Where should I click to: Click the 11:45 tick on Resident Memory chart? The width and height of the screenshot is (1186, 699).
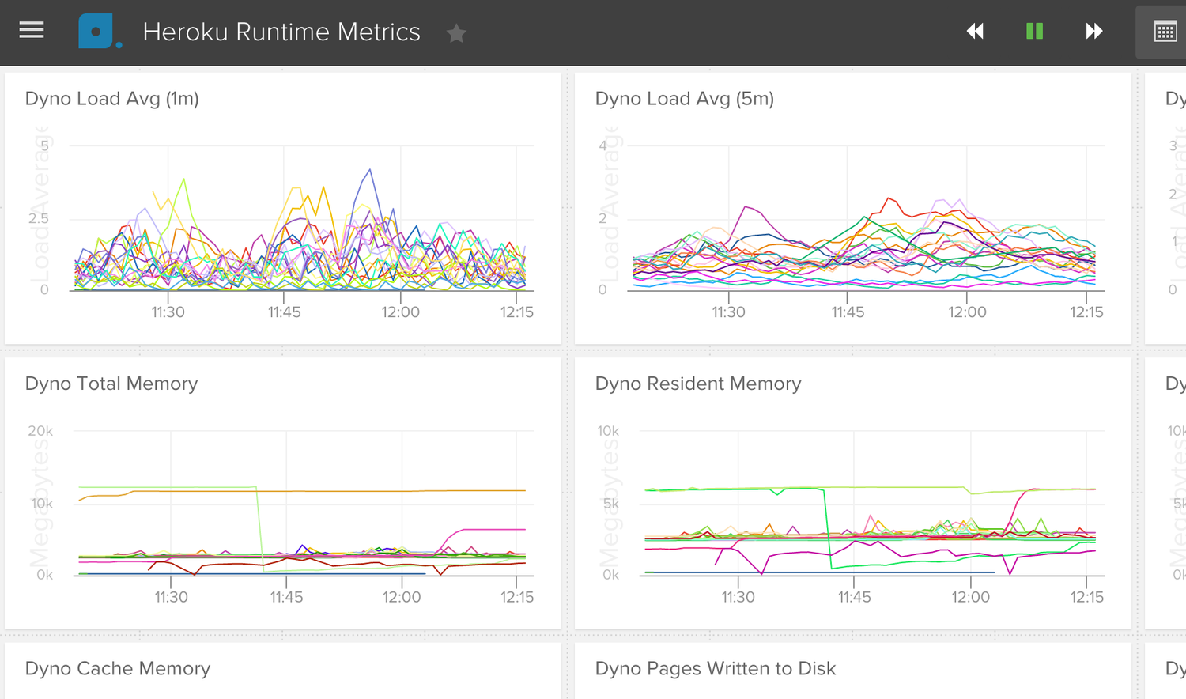point(855,597)
